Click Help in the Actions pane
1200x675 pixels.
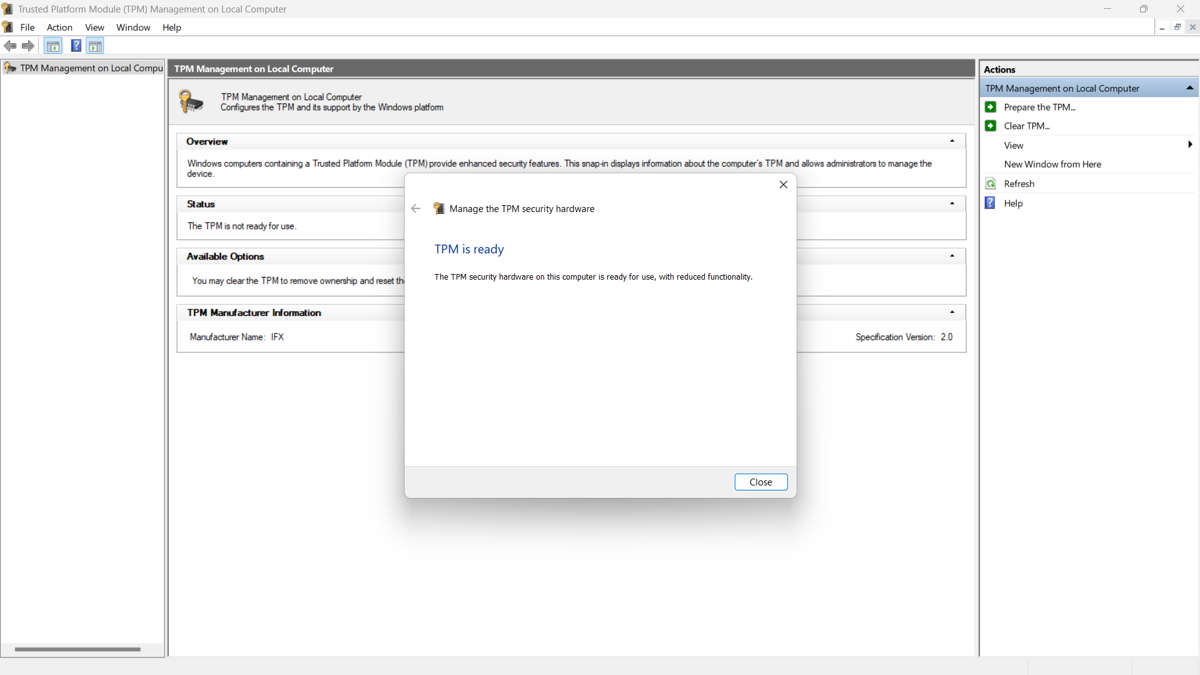pos(1013,203)
